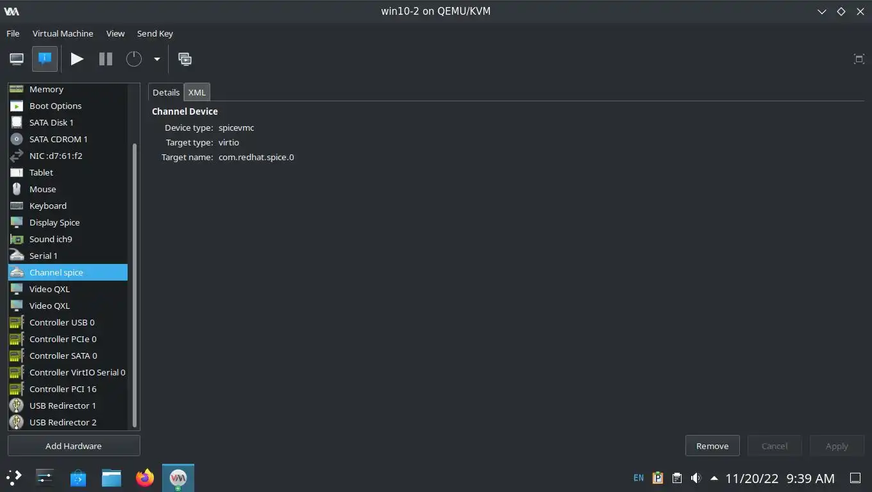Select Tablet device entry
Screen dimensions: 872x492
(x=68, y=172)
